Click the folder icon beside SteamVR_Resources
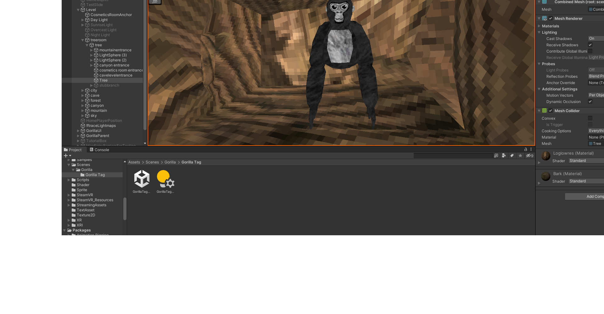Image resolution: width=604 pixels, height=314 pixels. pyautogui.click(x=74, y=200)
